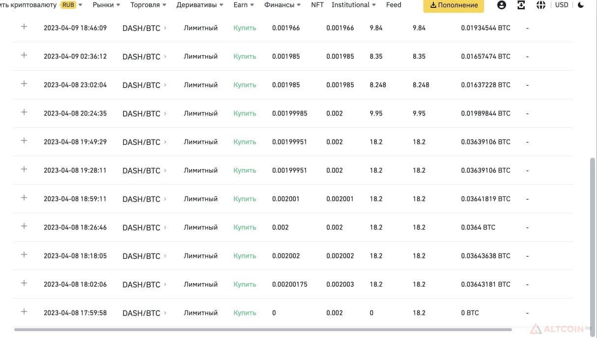
Task: Click the Пополнение deposit button
Action: (x=454, y=5)
